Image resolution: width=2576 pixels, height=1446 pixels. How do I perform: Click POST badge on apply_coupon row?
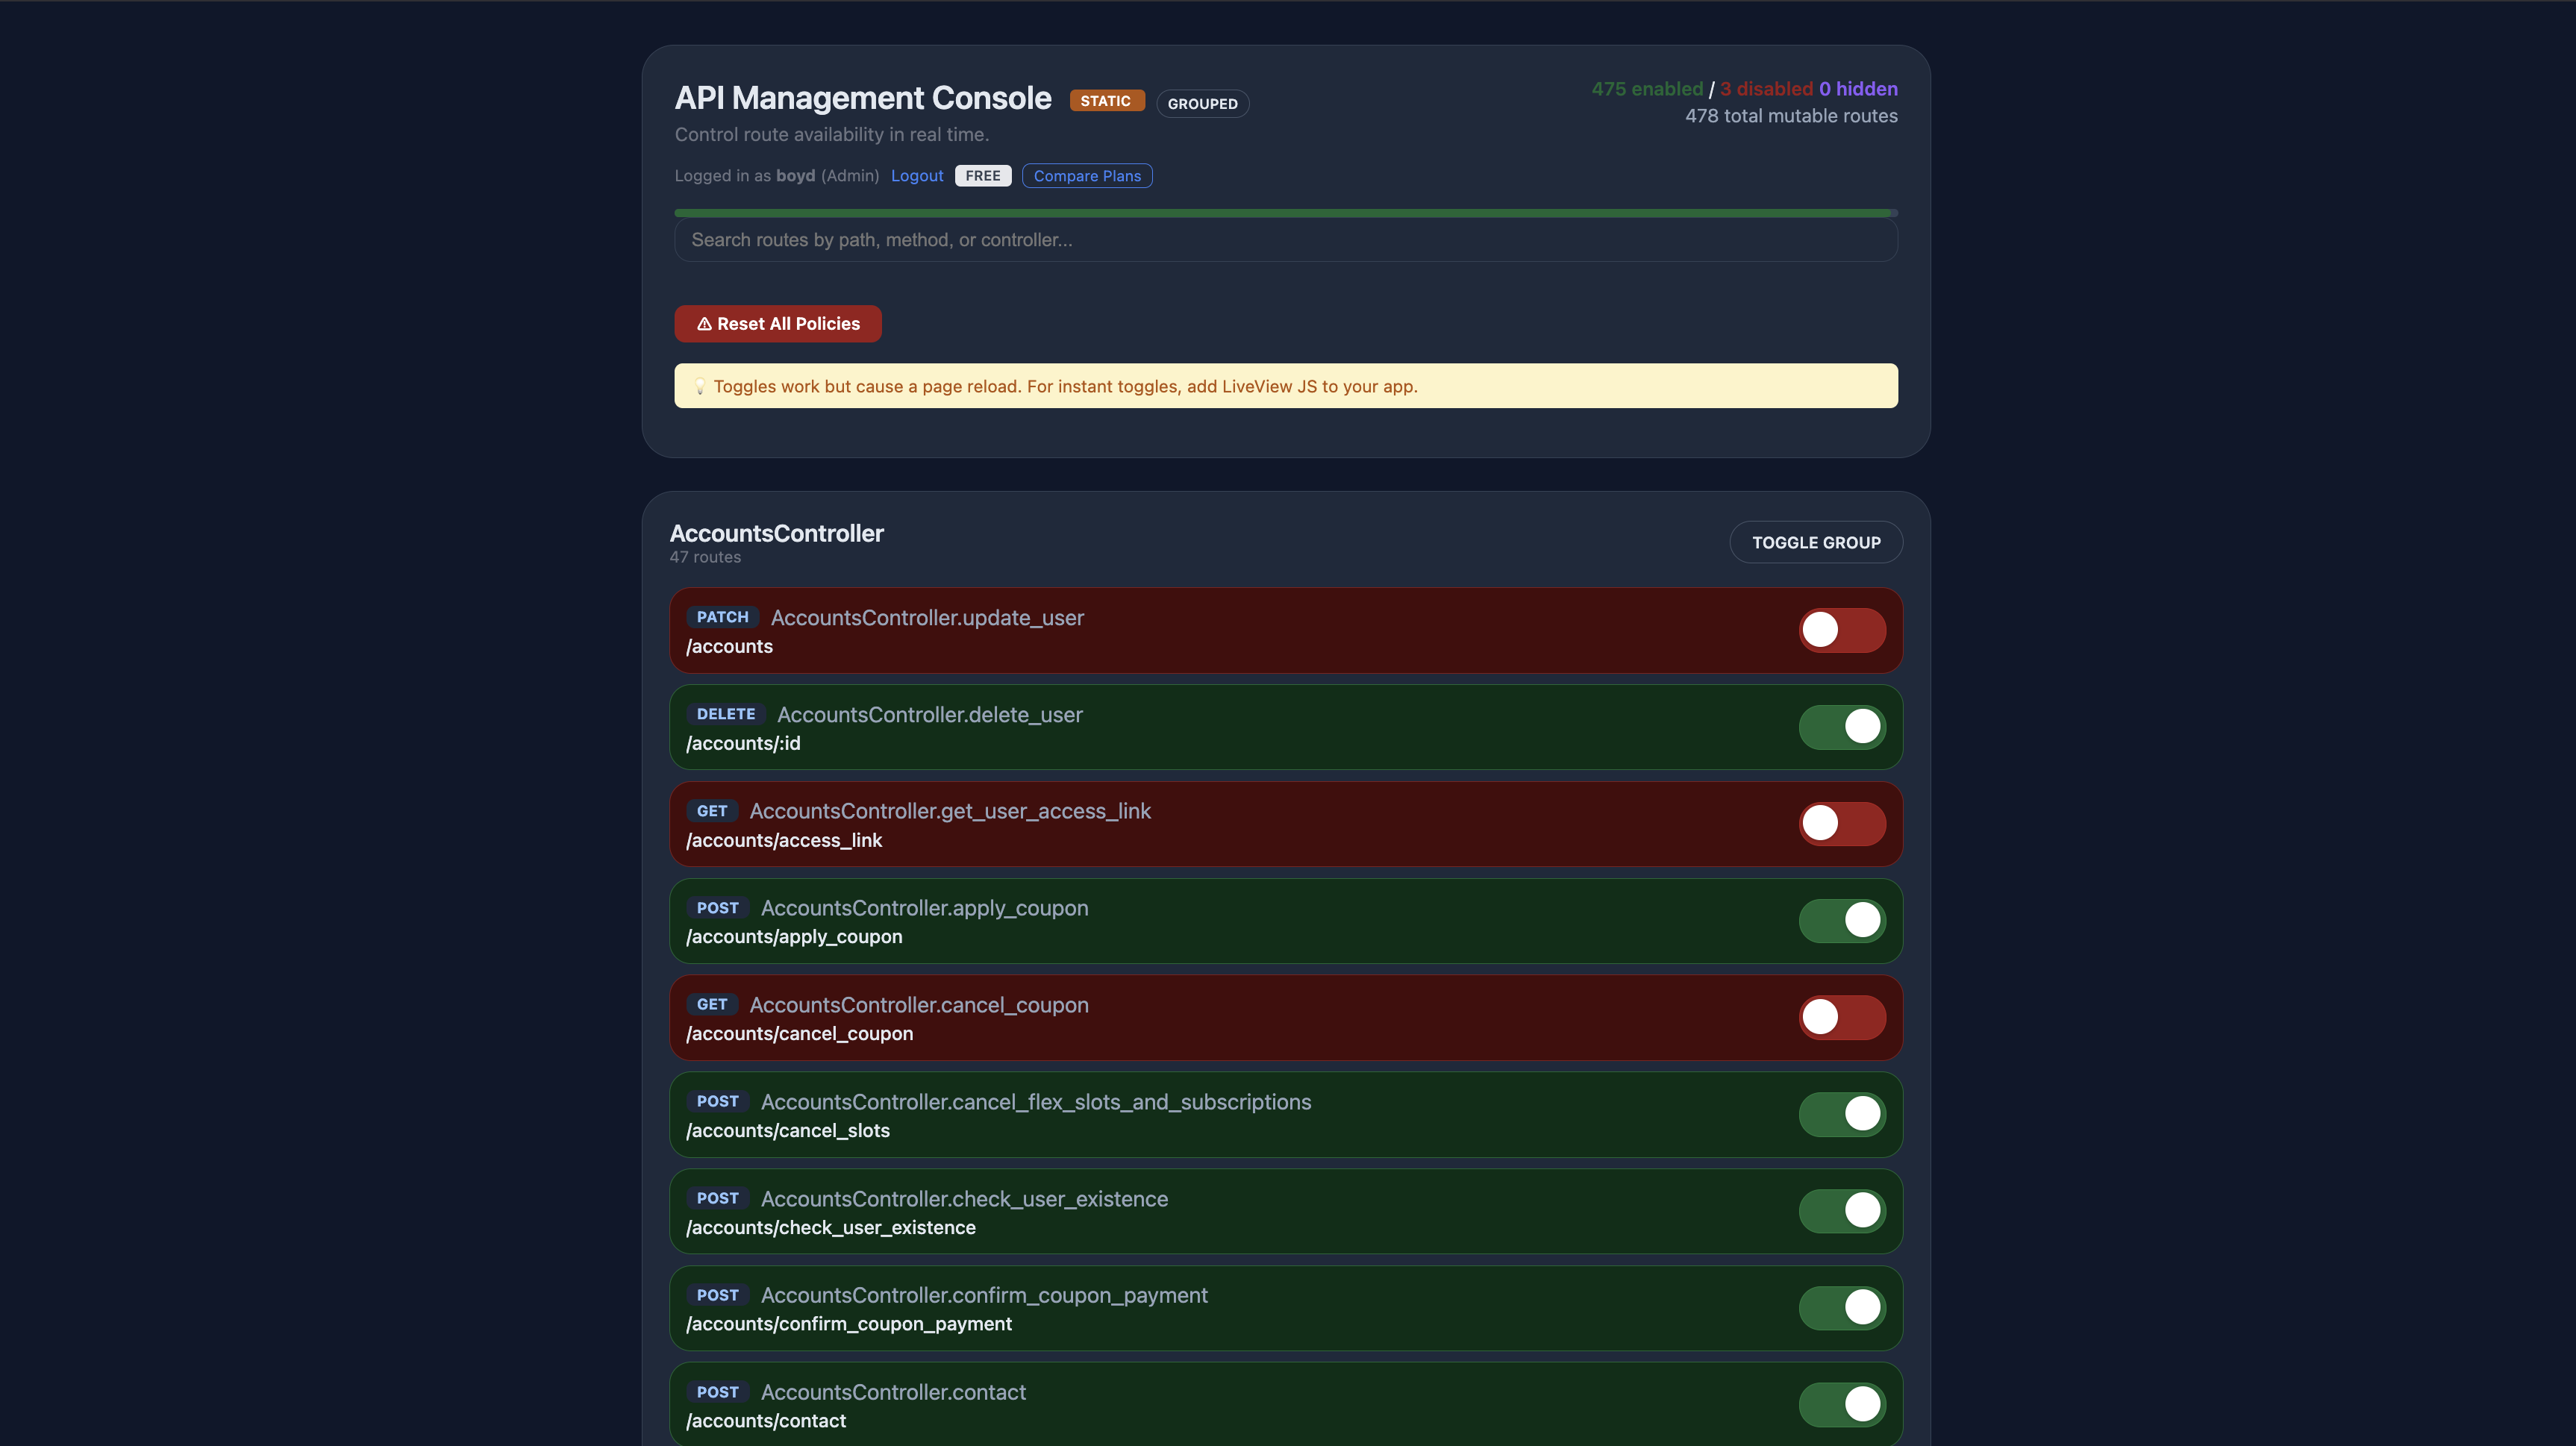pyautogui.click(x=717, y=908)
